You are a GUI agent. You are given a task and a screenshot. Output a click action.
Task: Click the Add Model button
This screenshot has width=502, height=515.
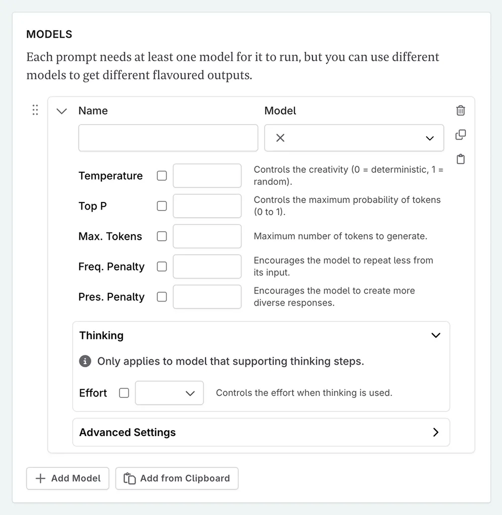coord(67,478)
